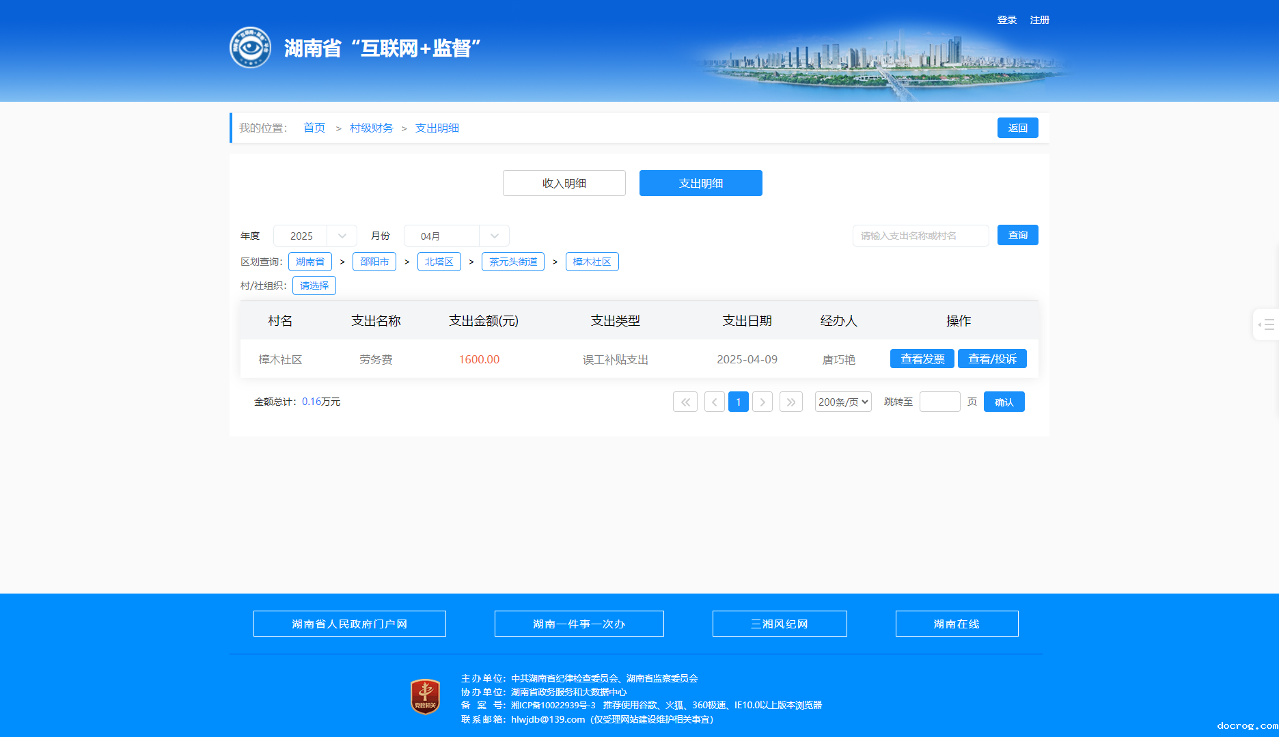Image resolution: width=1279 pixels, height=737 pixels.
Task: Open the 三湘风纪网 footer link
Action: (780, 624)
